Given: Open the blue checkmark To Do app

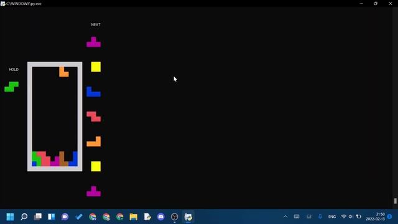Looking at the screenshot, I should [x=79, y=217].
